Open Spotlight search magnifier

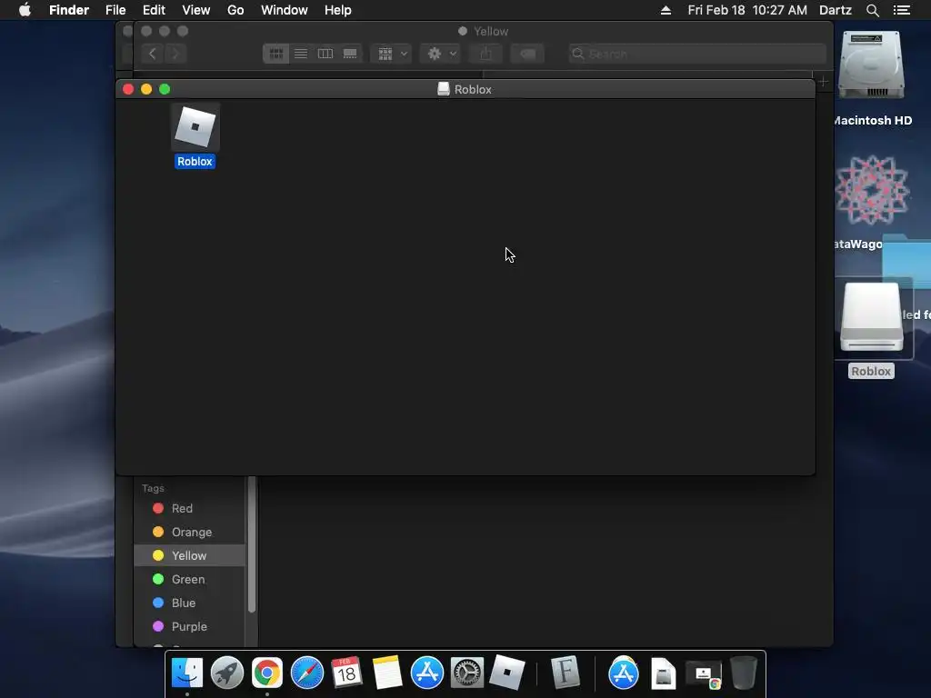click(x=873, y=10)
